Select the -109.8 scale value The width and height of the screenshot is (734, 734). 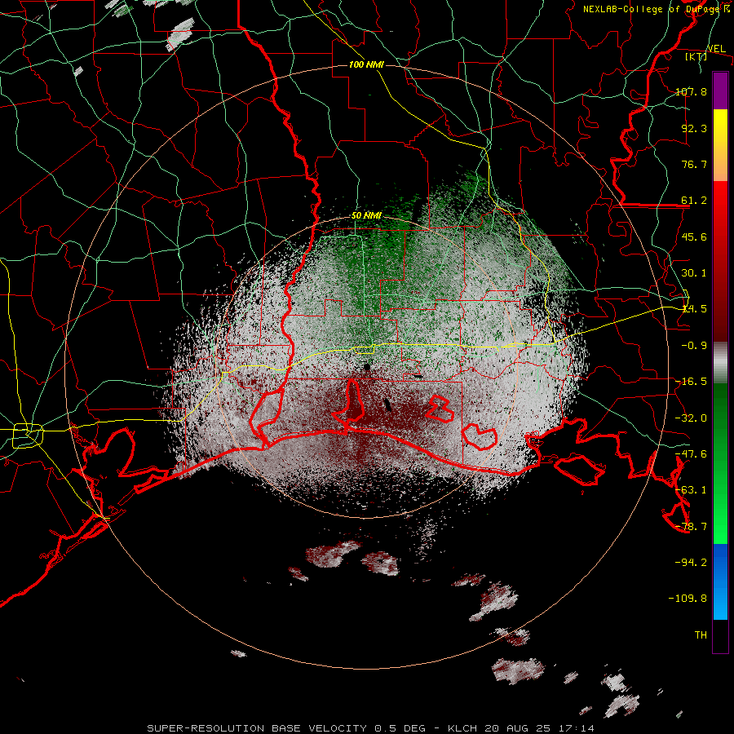(x=688, y=599)
